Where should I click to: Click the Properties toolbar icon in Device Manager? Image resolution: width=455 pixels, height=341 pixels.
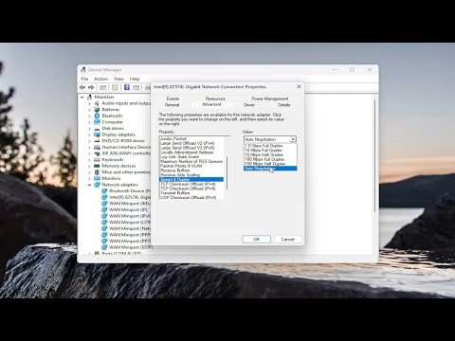tap(115, 87)
